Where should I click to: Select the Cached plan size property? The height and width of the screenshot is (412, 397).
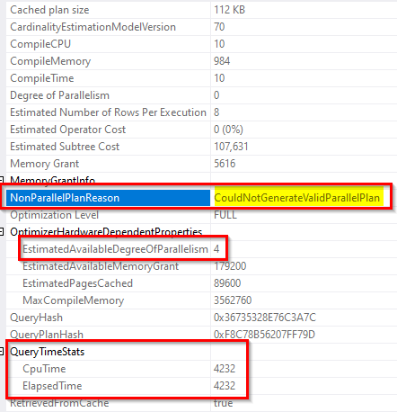[49, 10]
